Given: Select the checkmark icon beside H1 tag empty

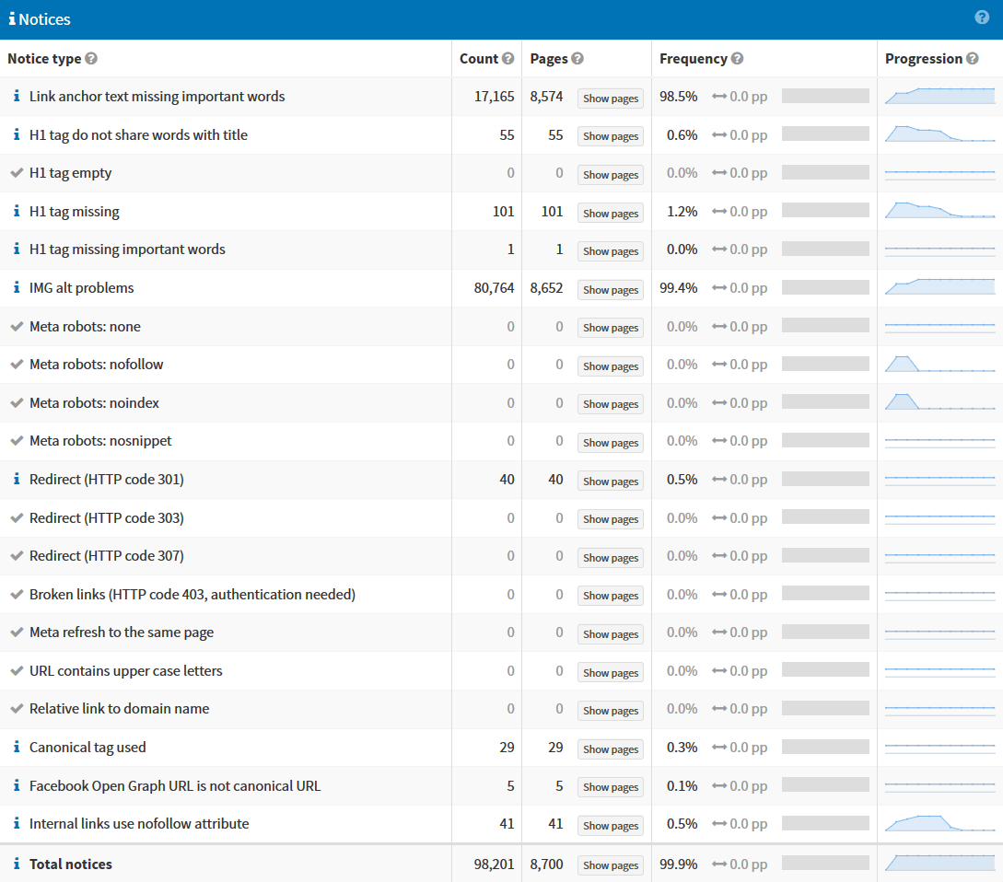Looking at the screenshot, I should pyautogui.click(x=16, y=172).
